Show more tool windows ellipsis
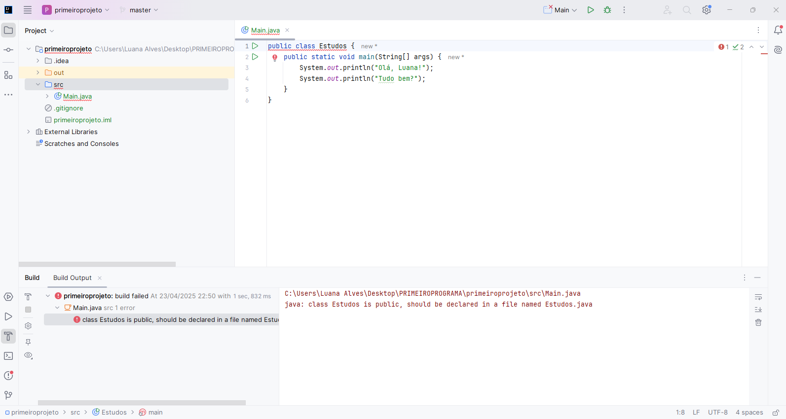 pyautogui.click(x=8, y=95)
